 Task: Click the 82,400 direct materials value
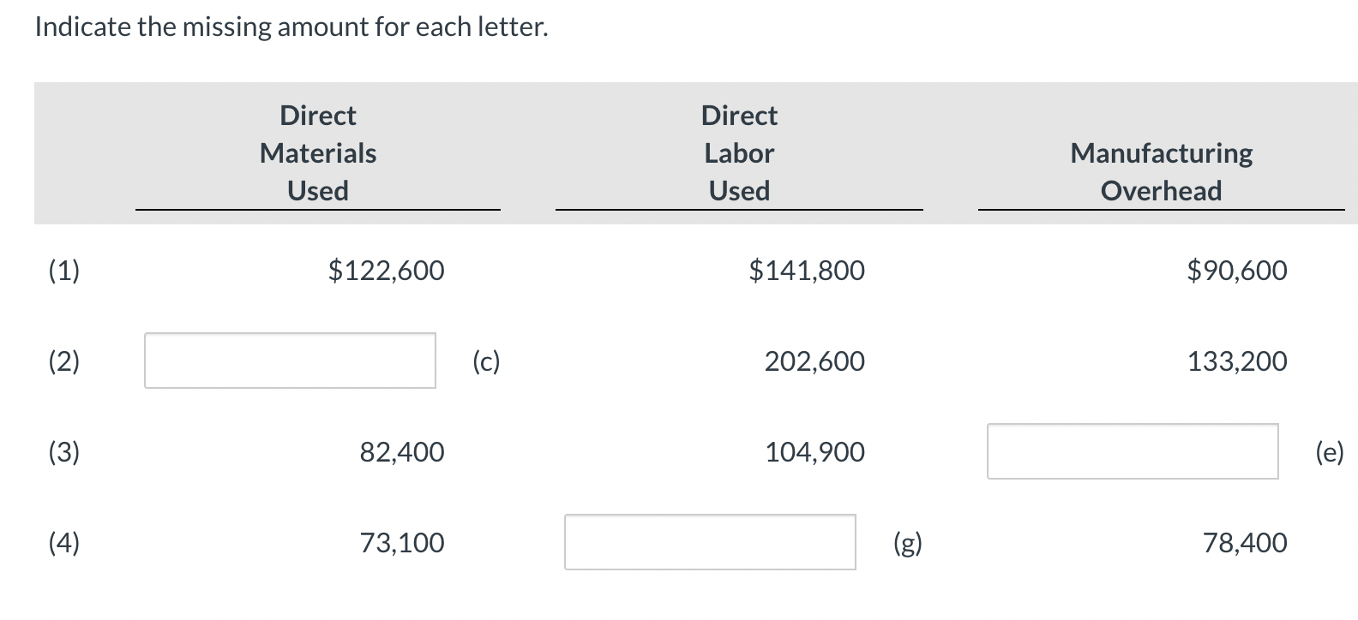click(402, 452)
